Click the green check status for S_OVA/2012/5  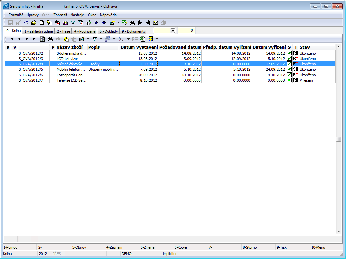tap(289, 69)
